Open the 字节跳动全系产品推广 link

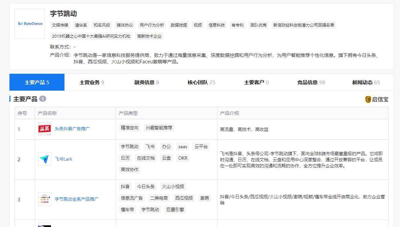[77, 199]
